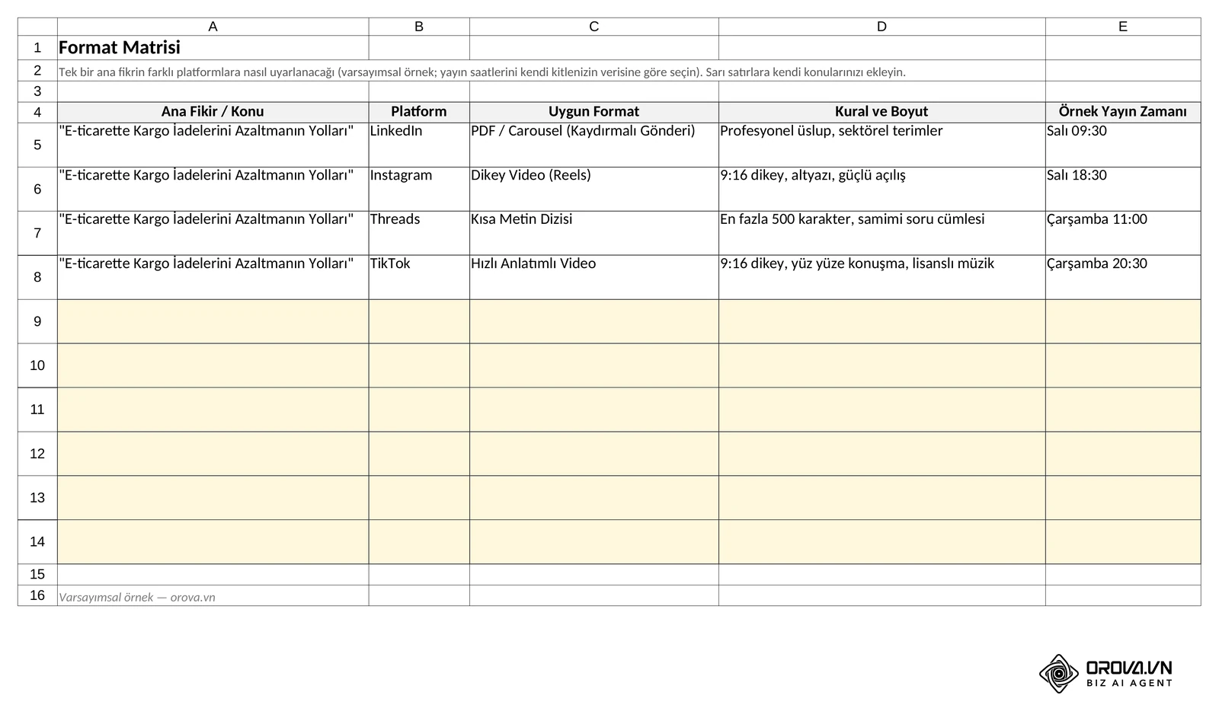Click yellow cell E12 under Örnek Yayın Zamanı
The image size is (1219, 724).
pos(1123,454)
